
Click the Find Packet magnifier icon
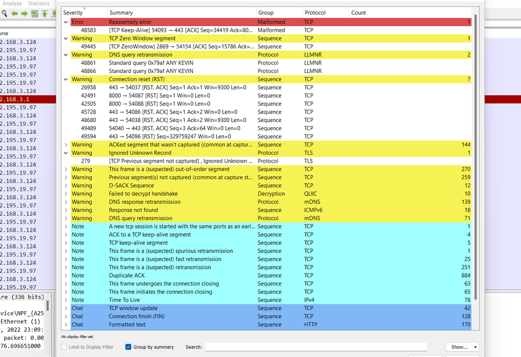pyautogui.click(x=4, y=13)
